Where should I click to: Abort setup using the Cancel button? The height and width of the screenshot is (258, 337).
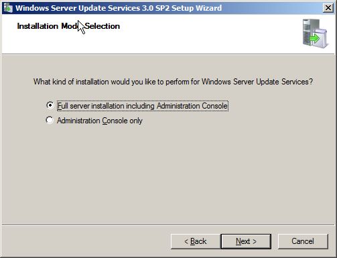[x=303, y=241]
